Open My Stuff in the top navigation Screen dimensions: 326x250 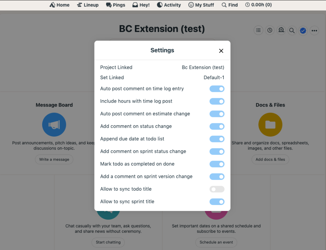click(x=201, y=5)
